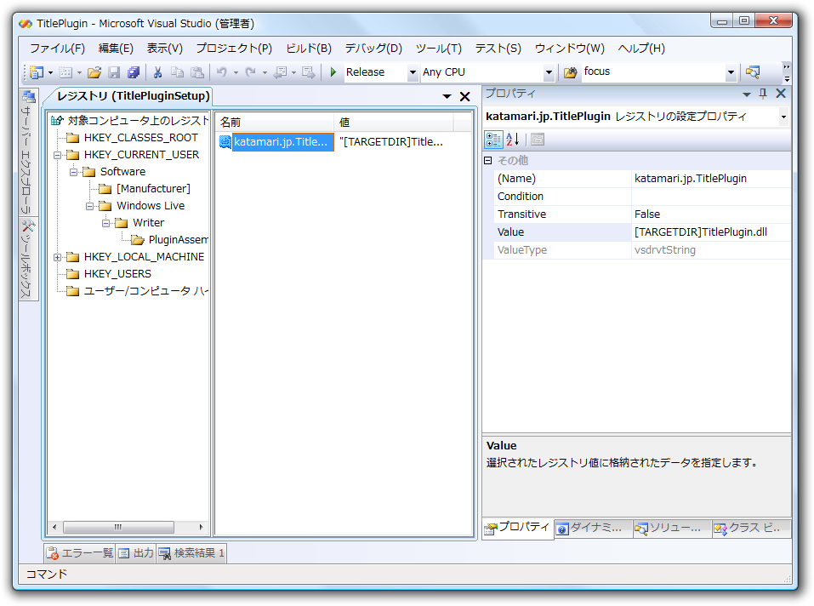
Task: Click the Redo arrow icon
Action: pos(251,72)
